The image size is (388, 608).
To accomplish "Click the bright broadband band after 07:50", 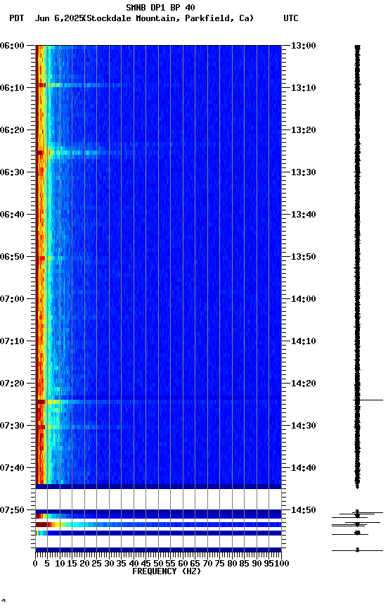I will (158, 525).
